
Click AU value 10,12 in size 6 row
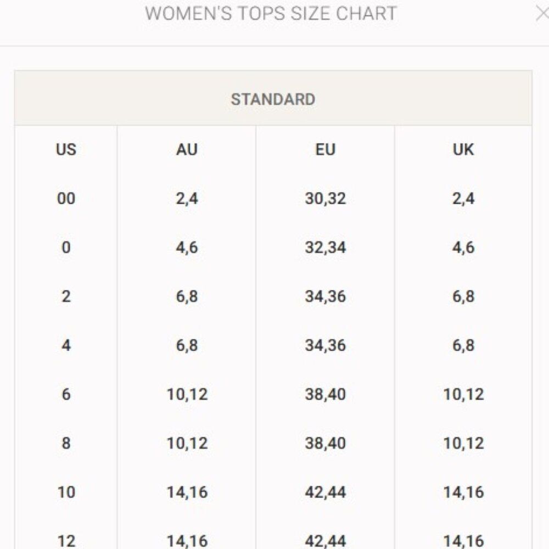pyautogui.click(x=187, y=394)
